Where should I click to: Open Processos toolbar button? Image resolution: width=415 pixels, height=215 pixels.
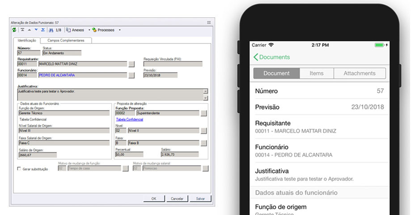tap(103, 30)
